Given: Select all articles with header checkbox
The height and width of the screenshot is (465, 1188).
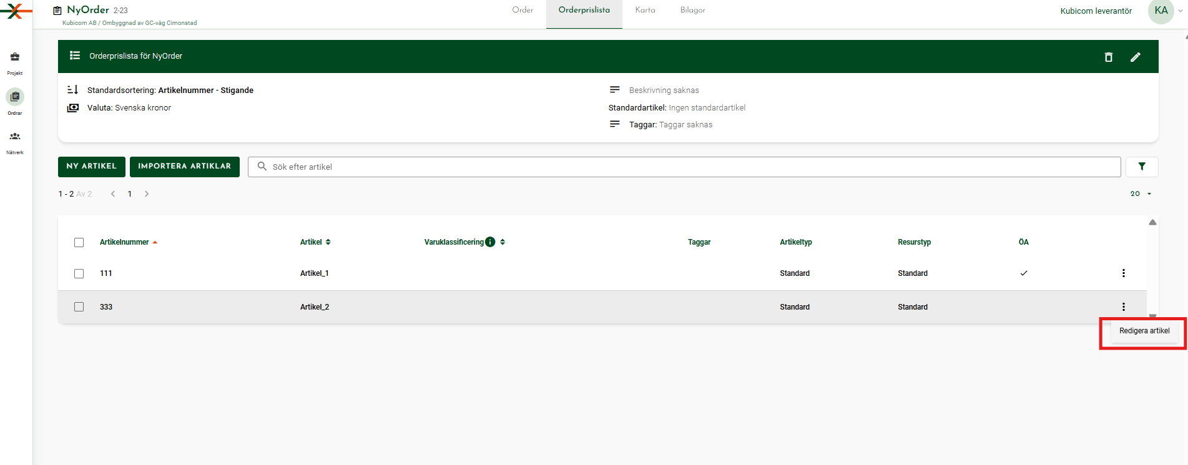Looking at the screenshot, I should pyautogui.click(x=79, y=242).
